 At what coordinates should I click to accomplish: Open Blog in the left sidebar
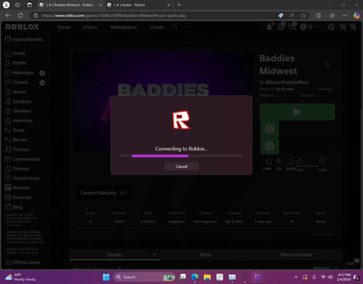pos(14,207)
